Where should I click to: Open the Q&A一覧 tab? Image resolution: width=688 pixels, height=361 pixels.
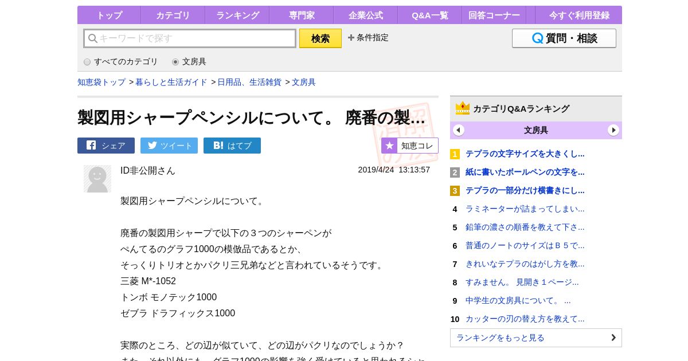click(x=430, y=15)
